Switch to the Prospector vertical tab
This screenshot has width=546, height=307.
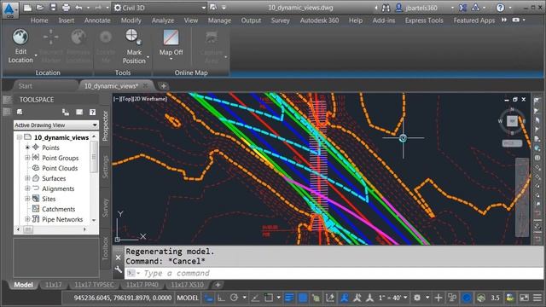[105, 126]
